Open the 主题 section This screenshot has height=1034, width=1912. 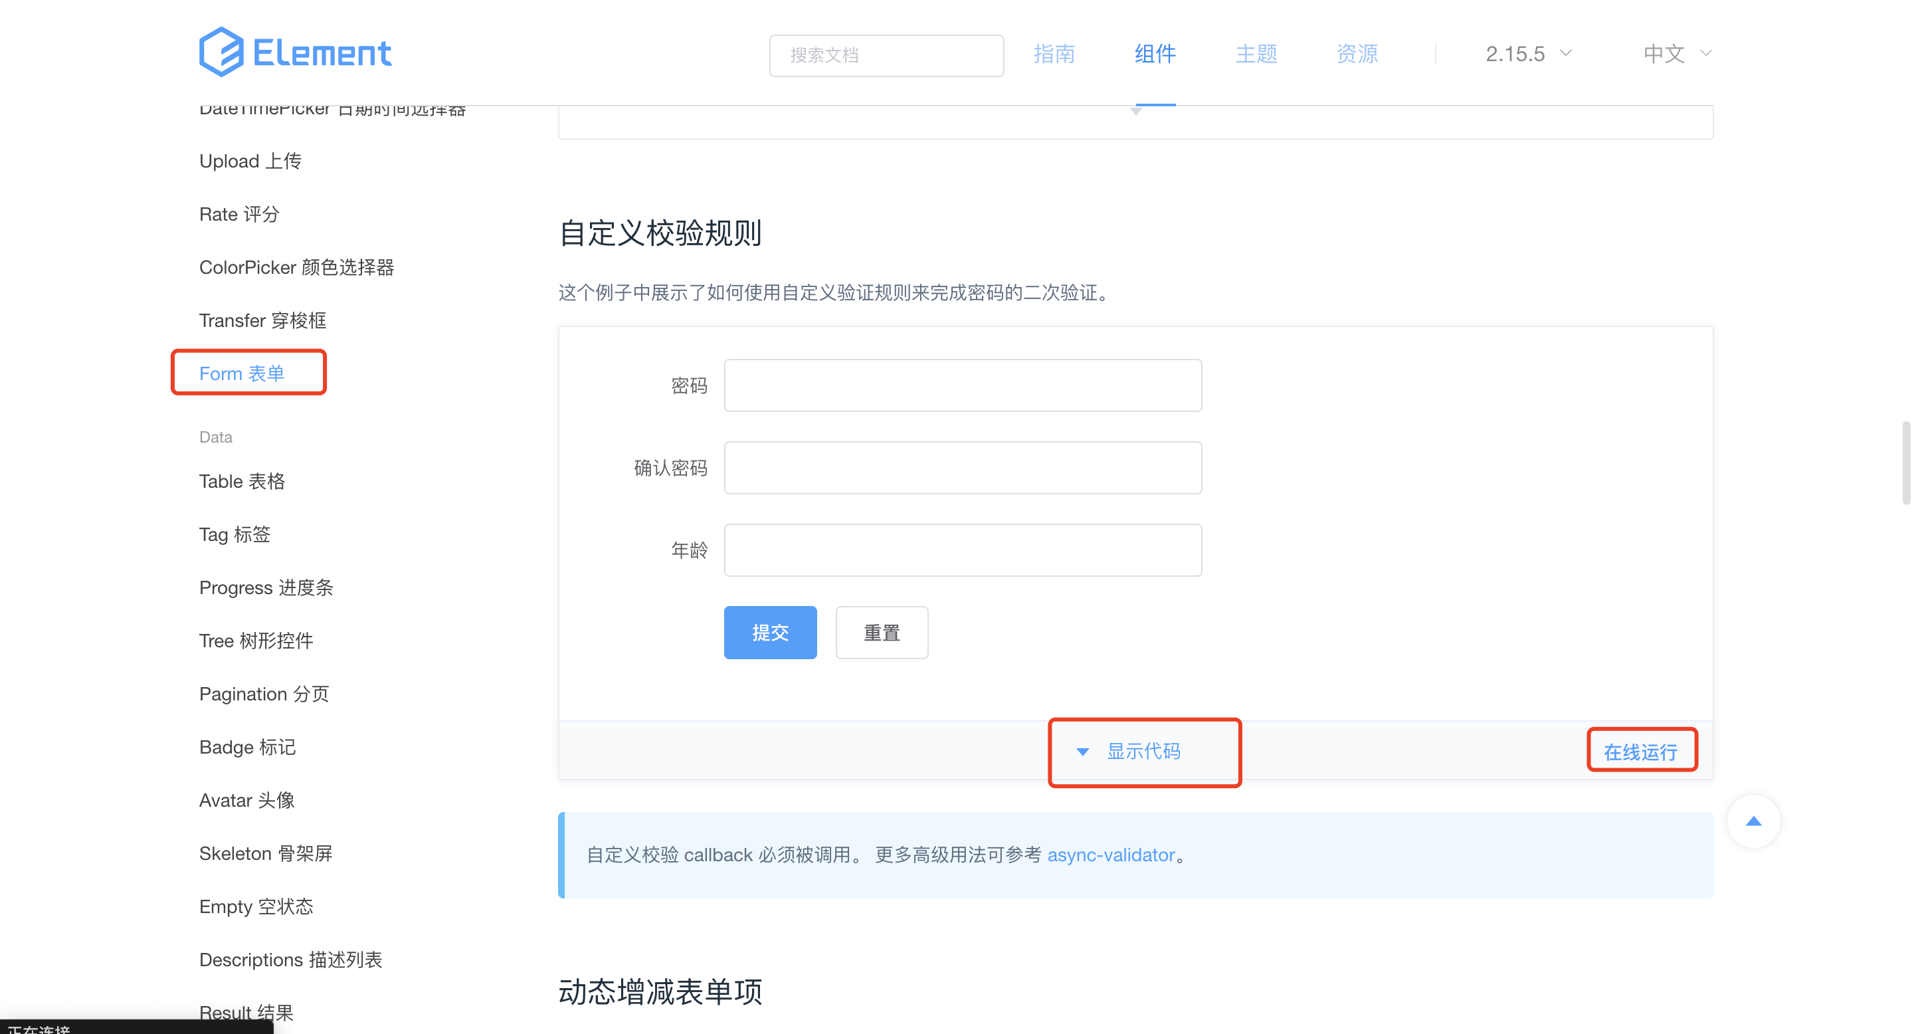coord(1256,53)
